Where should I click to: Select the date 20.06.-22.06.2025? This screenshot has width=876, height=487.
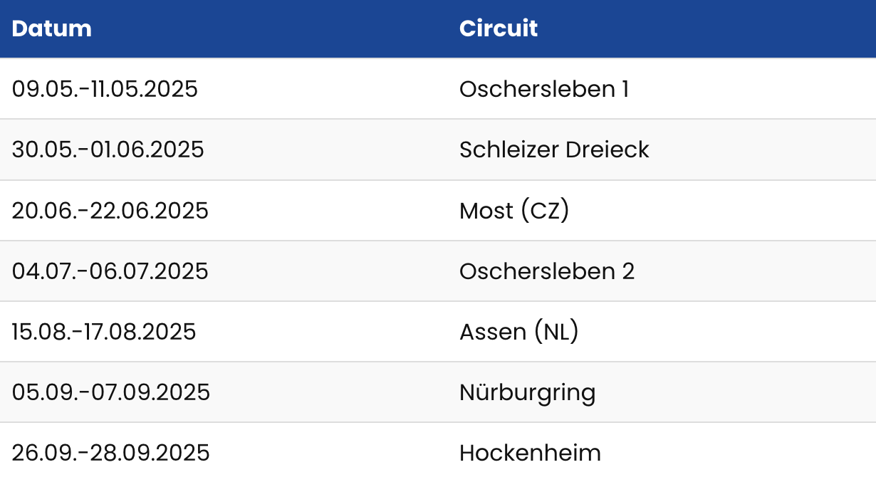pos(110,211)
